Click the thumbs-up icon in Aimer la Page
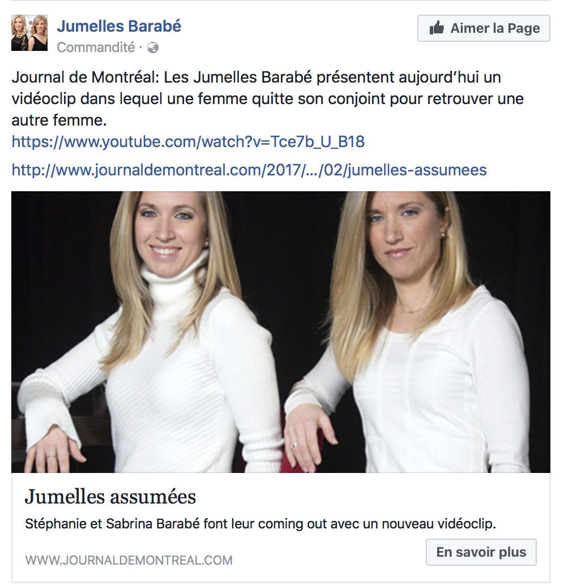Screen dimensions: 564x585 click(x=437, y=28)
